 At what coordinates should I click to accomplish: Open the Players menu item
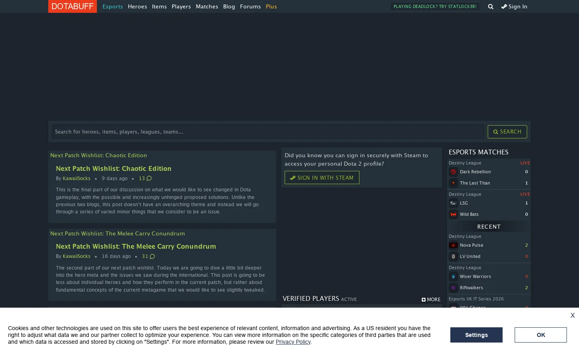tap(181, 6)
